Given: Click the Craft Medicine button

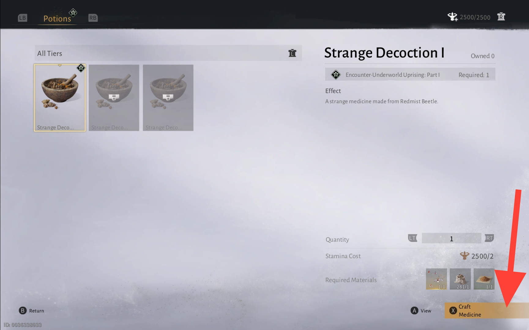Looking at the screenshot, I should pos(486,310).
